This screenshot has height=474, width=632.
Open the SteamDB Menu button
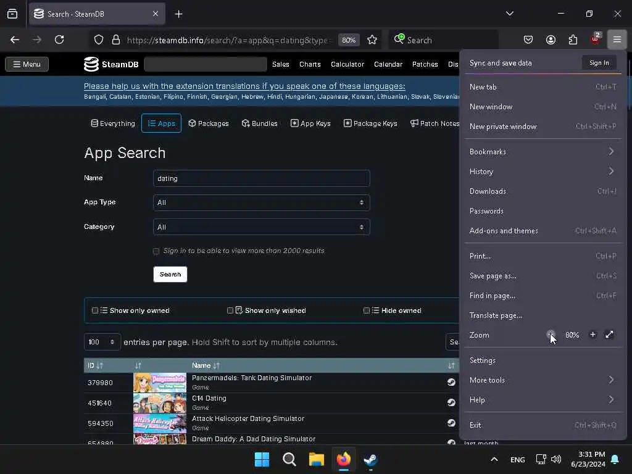pyautogui.click(x=27, y=64)
